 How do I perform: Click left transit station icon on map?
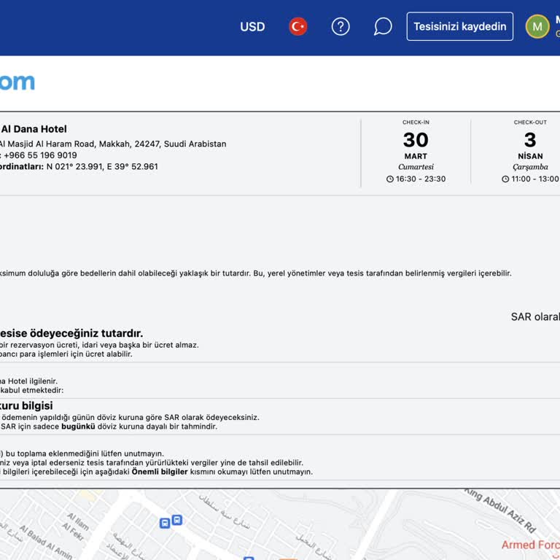165,524
